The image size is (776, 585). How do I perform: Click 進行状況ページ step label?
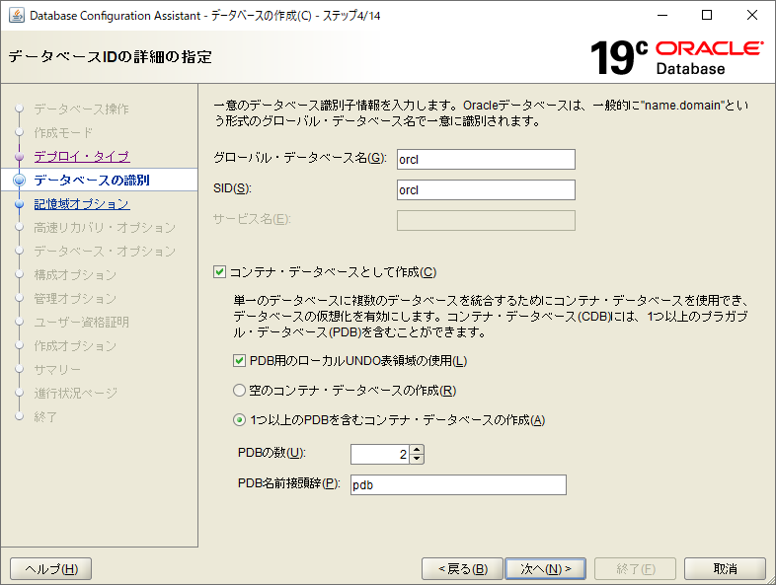pyautogui.click(x=76, y=394)
